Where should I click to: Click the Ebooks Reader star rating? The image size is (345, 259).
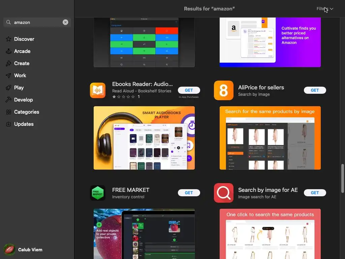point(123,97)
